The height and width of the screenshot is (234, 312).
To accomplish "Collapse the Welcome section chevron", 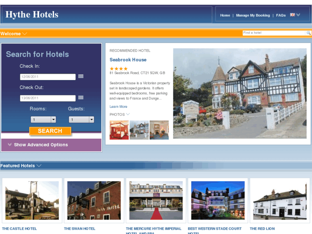I will click(x=24, y=33).
